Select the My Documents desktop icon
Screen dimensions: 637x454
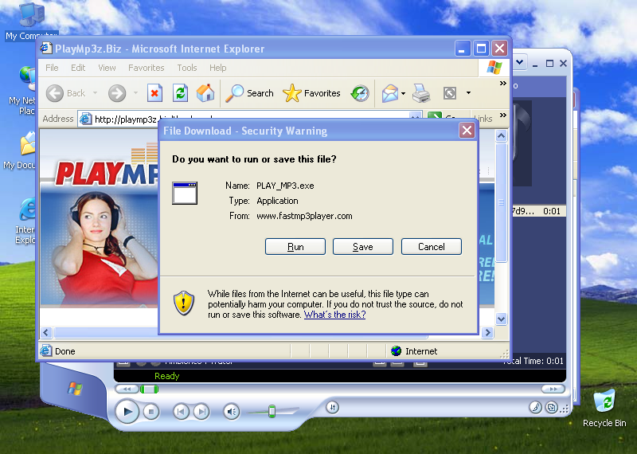pyautogui.click(x=19, y=151)
